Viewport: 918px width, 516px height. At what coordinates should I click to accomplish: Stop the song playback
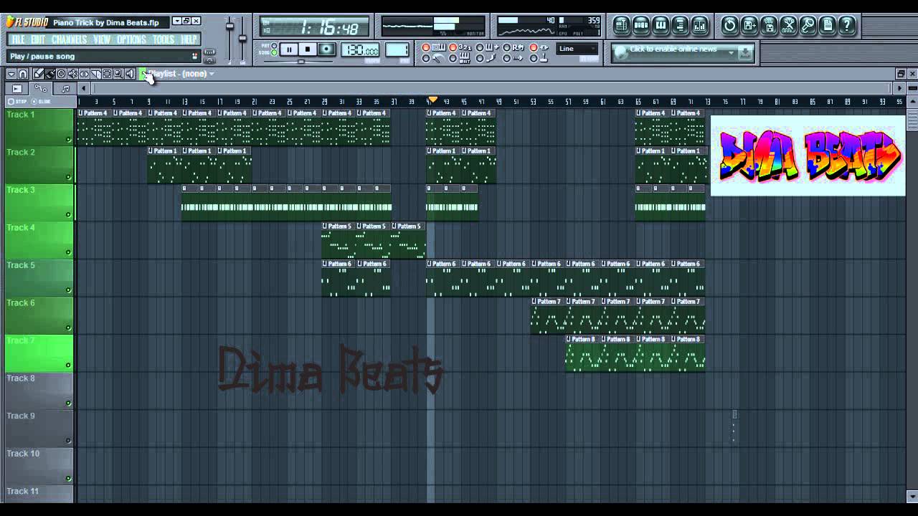(x=308, y=49)
